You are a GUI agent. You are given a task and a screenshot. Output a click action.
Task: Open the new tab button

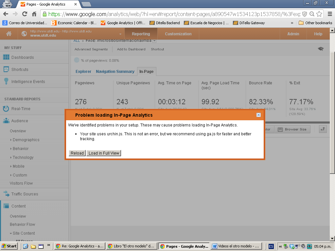click(86, 4)
